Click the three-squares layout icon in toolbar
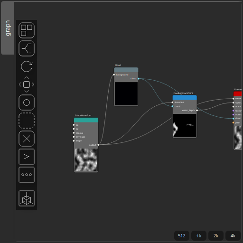The width and height of the screenshot is (243, 243). pyautogui.click(x=27, y=30)
